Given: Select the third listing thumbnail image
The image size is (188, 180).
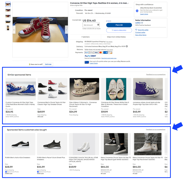Looking at the screenshot, I should pos(8,16).
